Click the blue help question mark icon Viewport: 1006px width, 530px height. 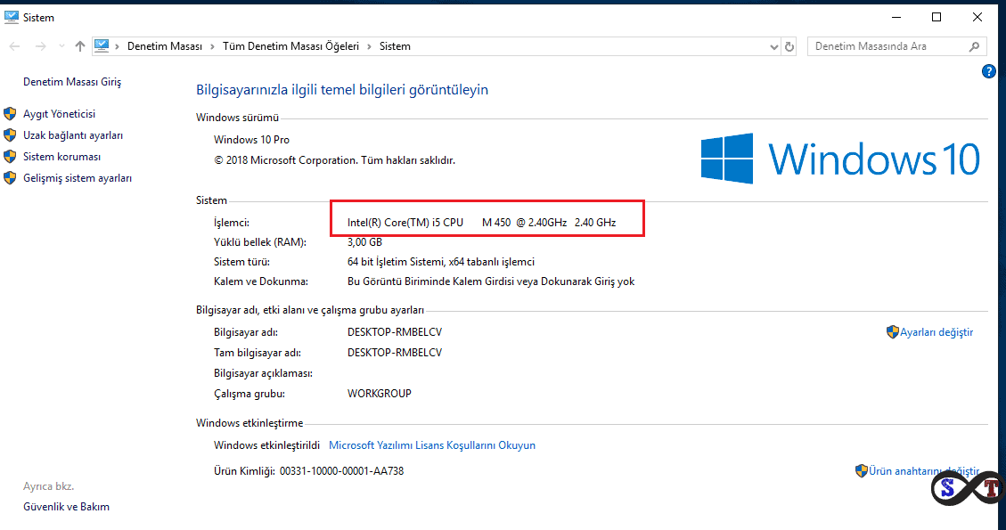coord(988,71)
